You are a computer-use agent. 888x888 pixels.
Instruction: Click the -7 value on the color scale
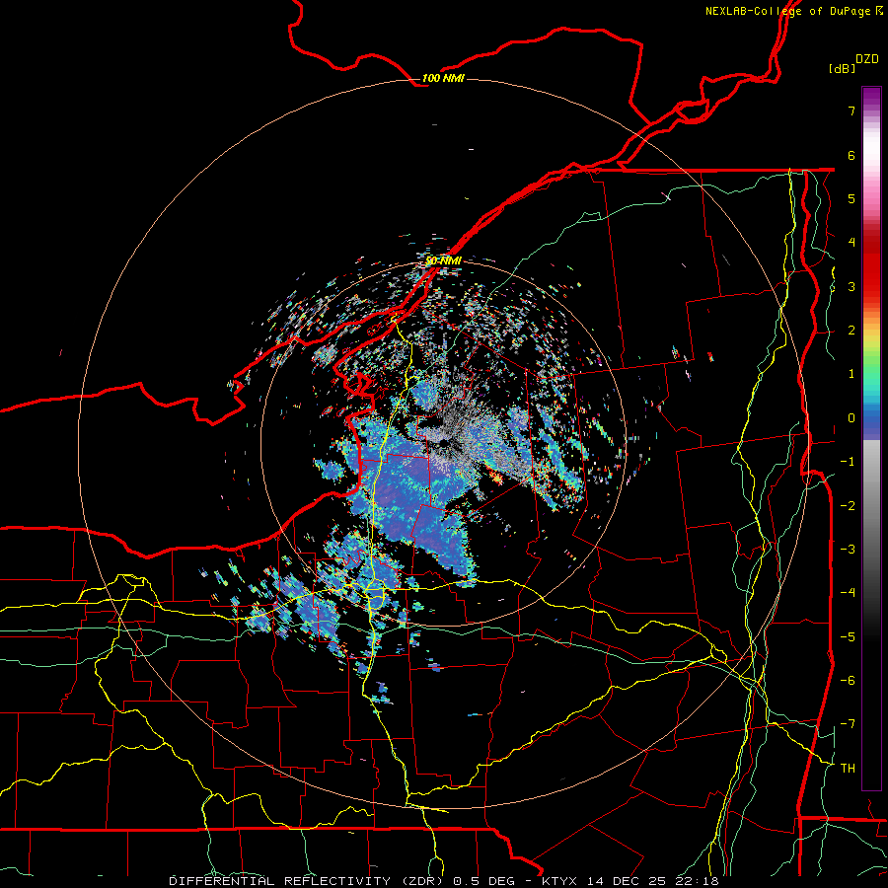848,724
